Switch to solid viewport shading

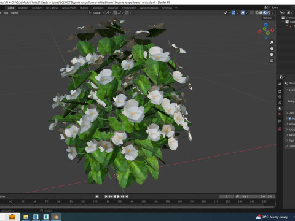[261, 13]
